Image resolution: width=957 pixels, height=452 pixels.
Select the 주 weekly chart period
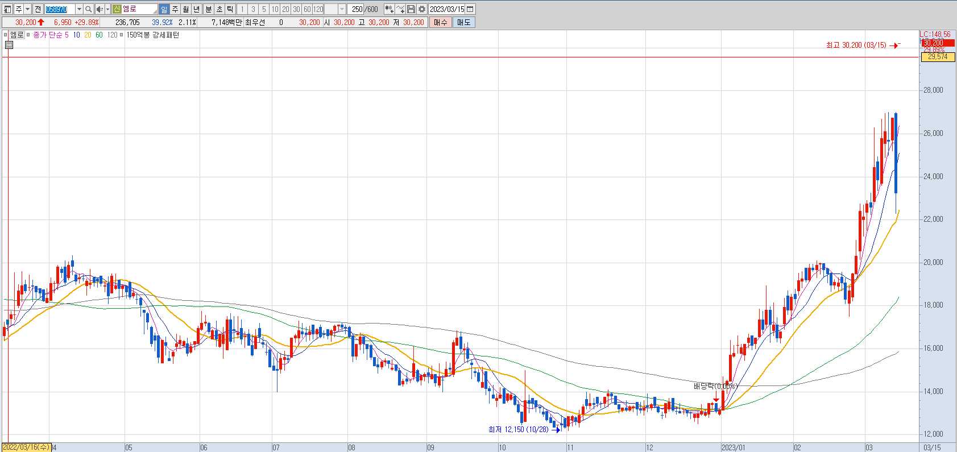click(175, 9)
